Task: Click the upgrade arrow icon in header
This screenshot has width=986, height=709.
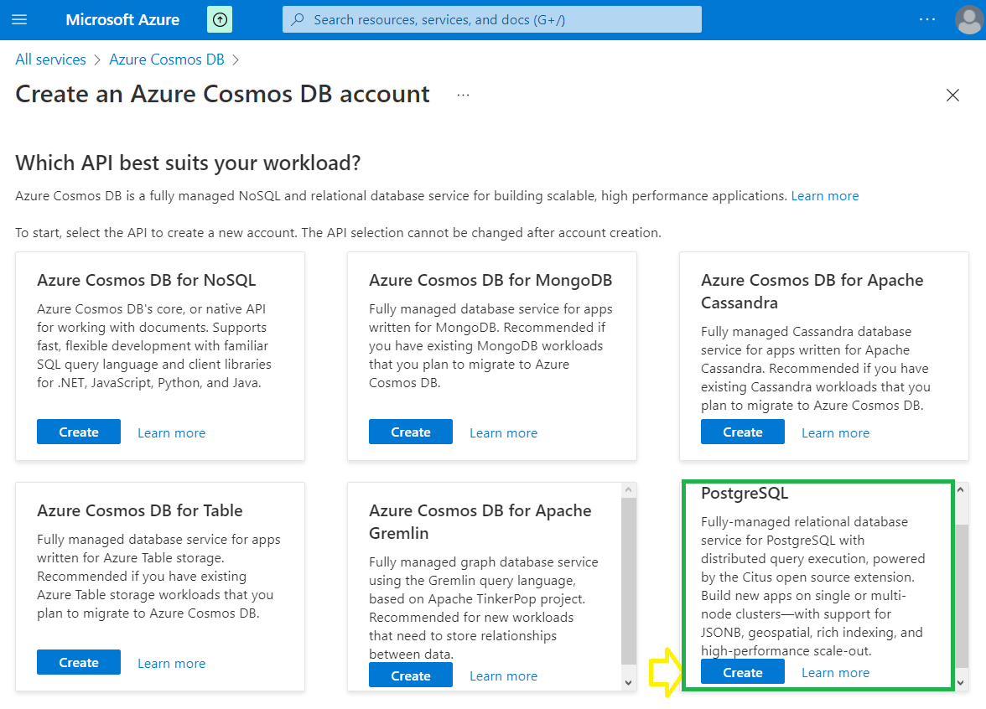Action: [x=220, y=19]
